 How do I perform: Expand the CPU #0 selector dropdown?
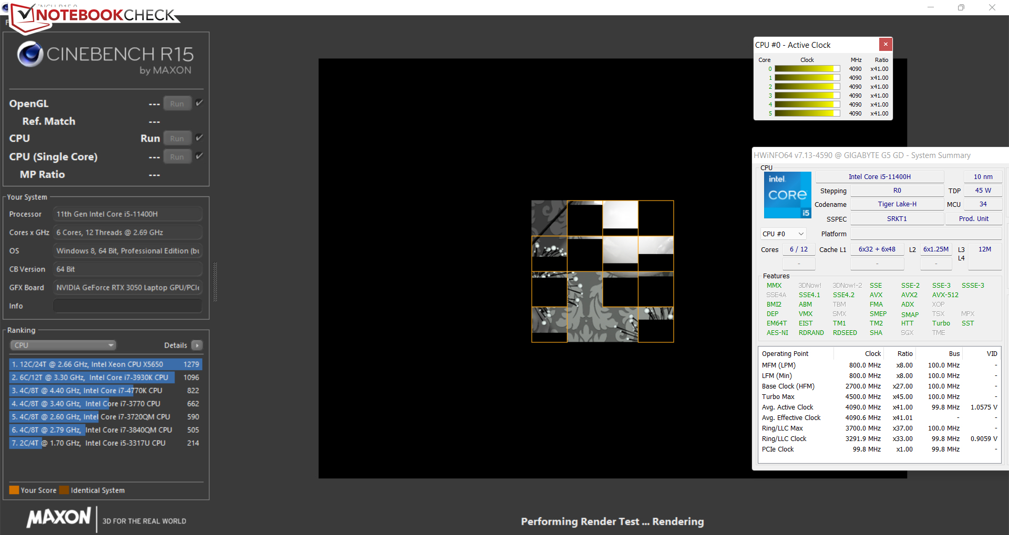coord(783,234)
